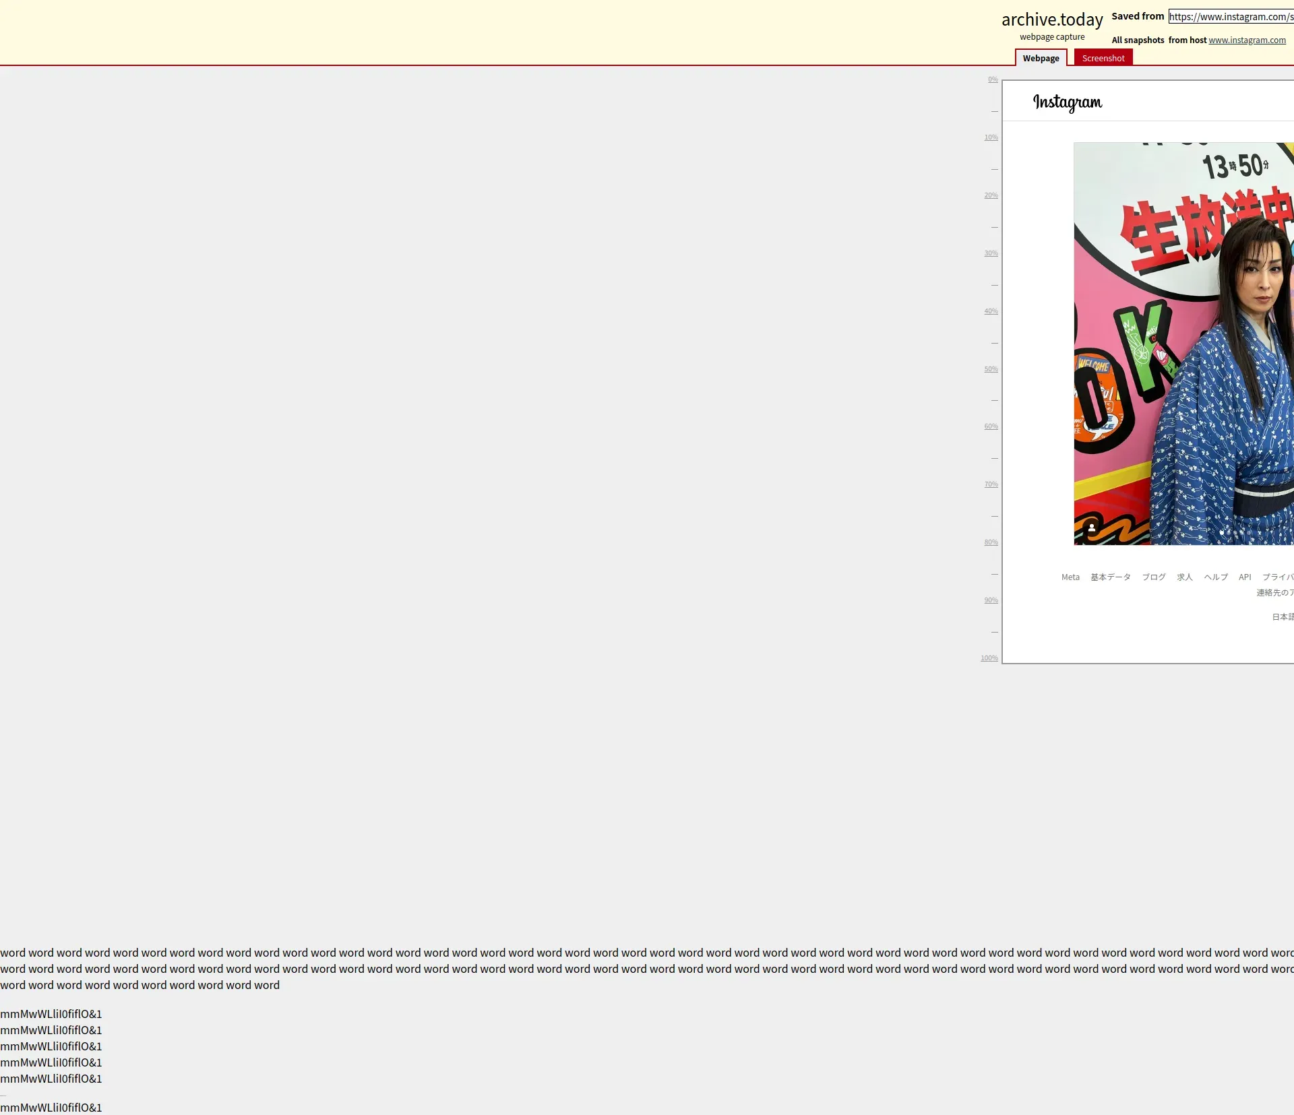The height and width of the screenshot is (1115, 1294).
Task: Jump to 50% scroll marker
Action: pyautogui.click(x=991, y=369)
